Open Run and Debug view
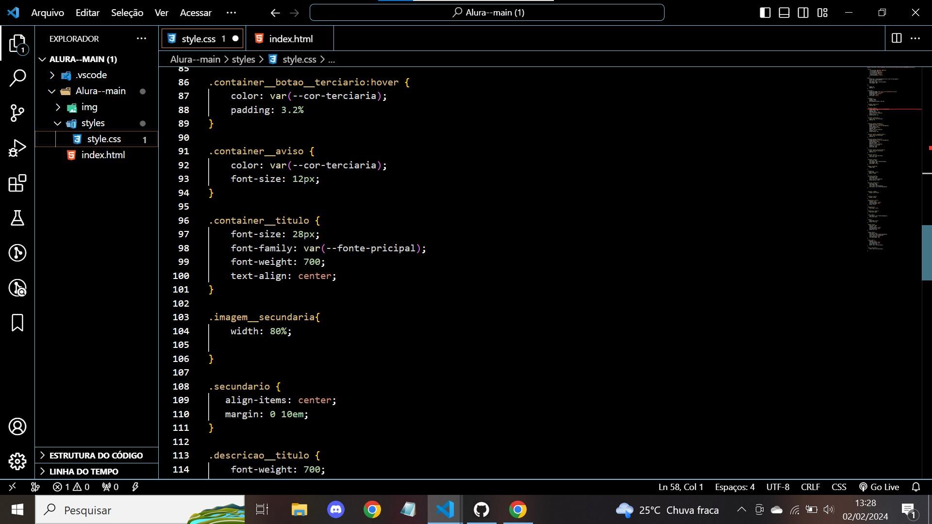The width and height of the screenshot is (932, 524). pyautogui.click(x=17, y=148)
